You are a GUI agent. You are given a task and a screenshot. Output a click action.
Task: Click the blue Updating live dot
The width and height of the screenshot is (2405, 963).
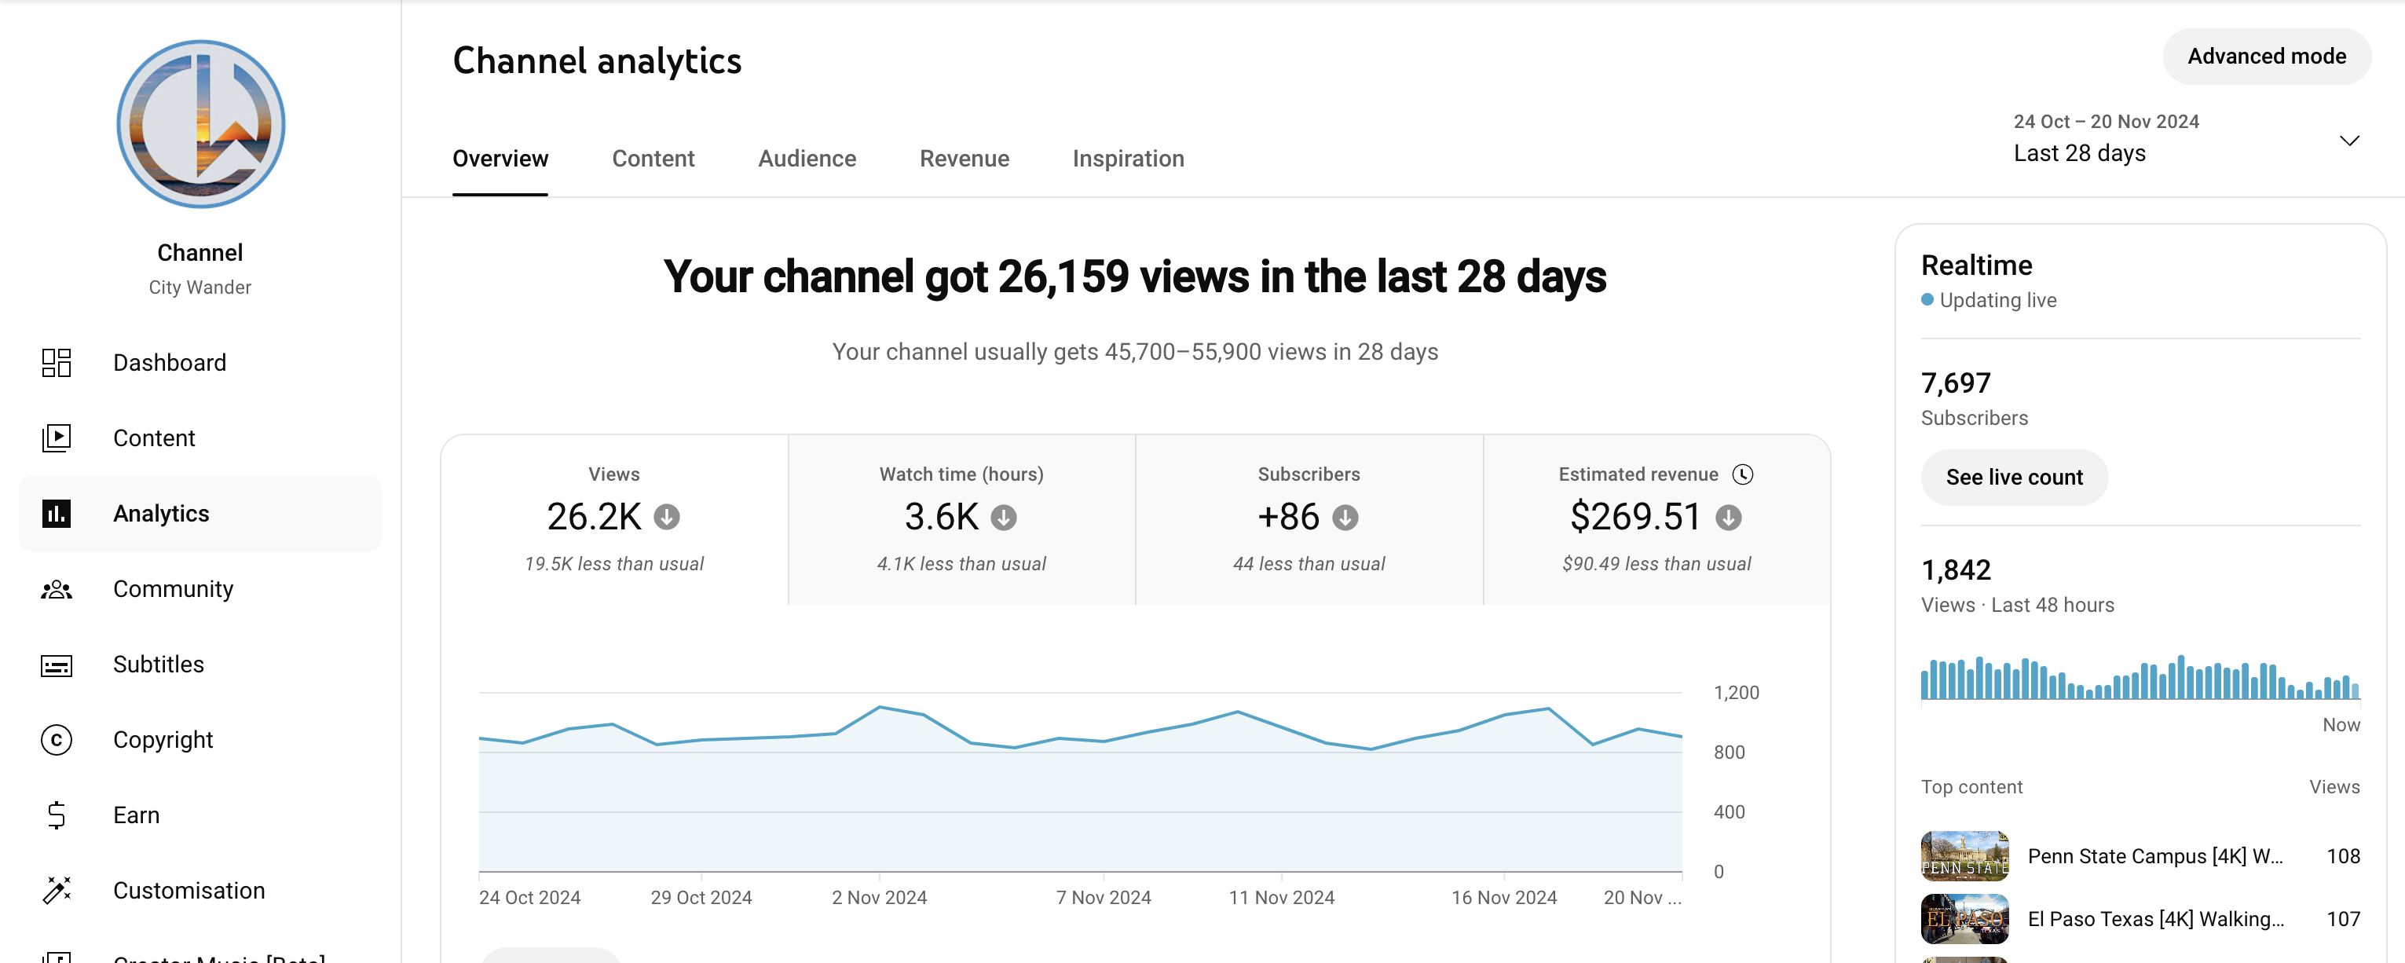[1927, 300]
